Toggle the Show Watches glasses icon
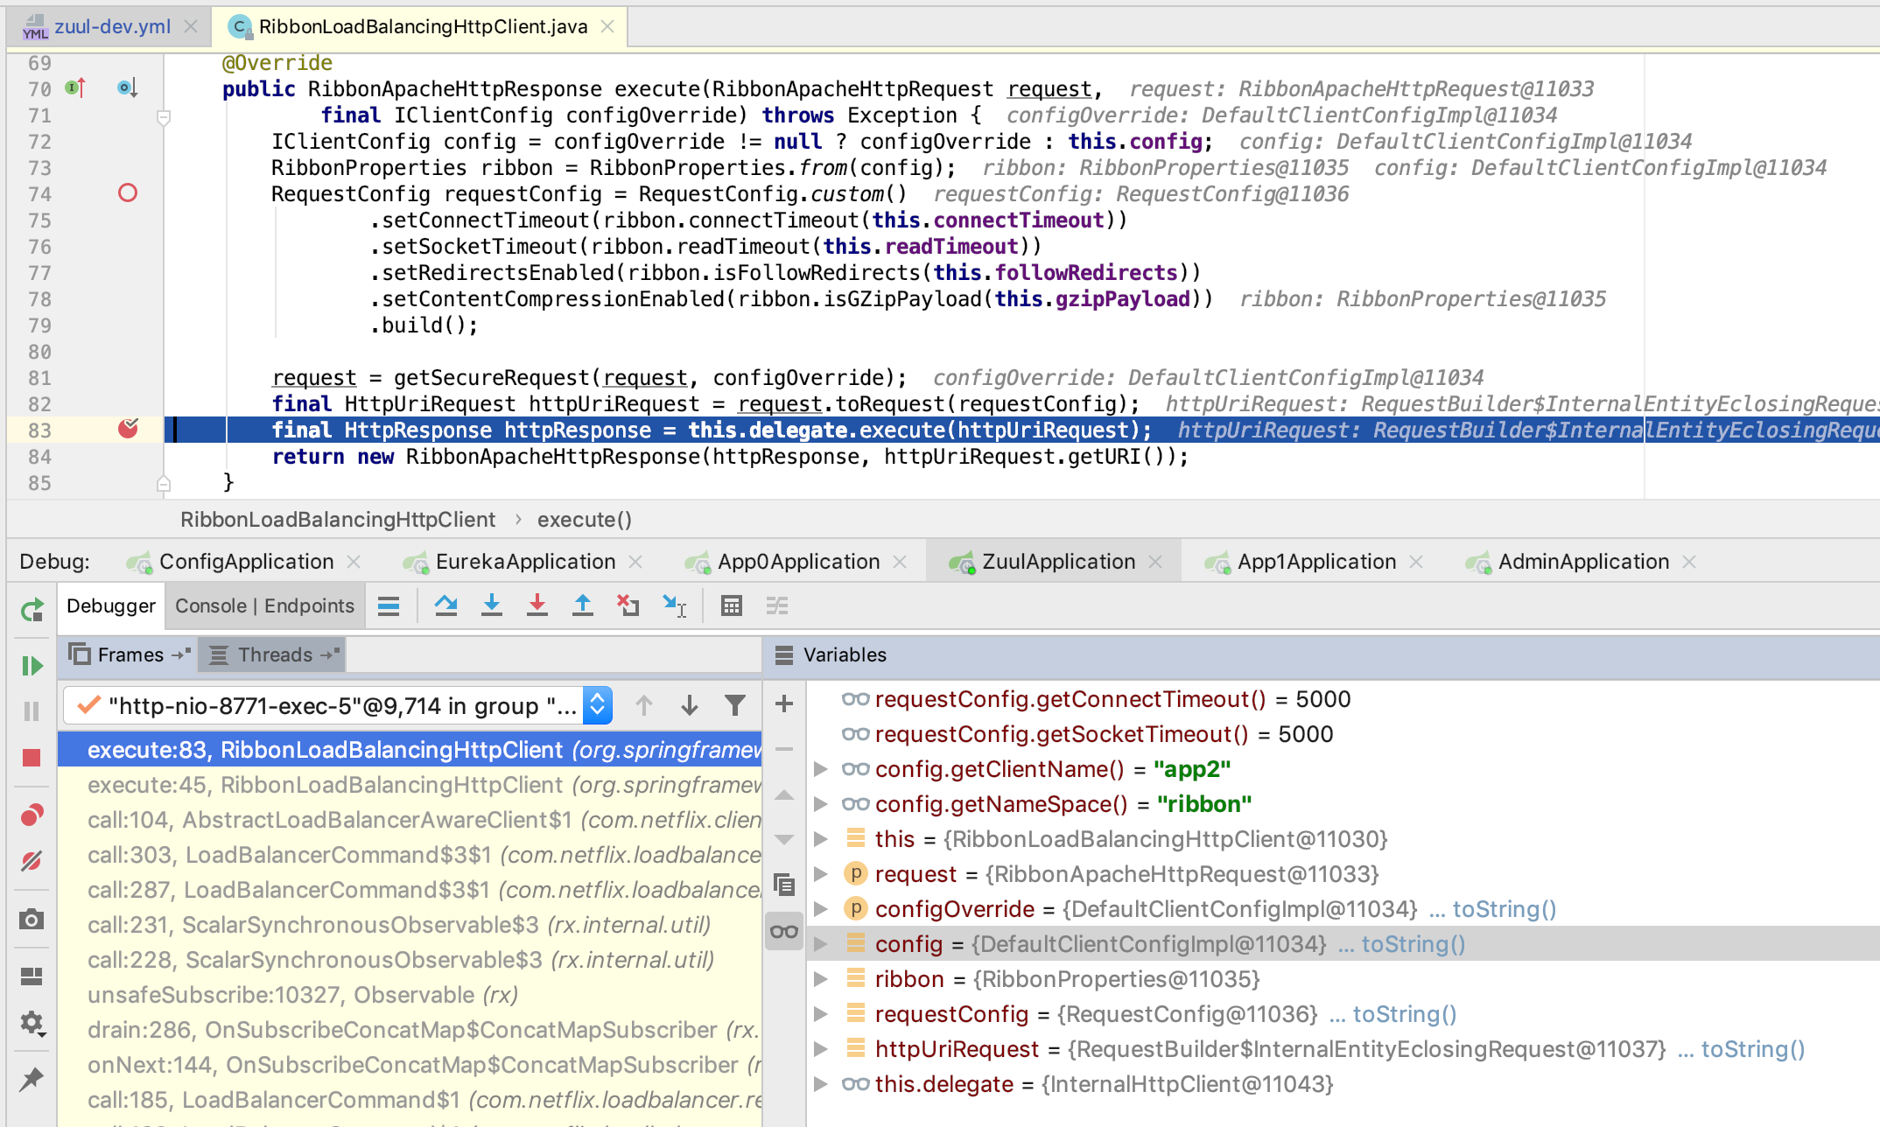 click(784, 931)
